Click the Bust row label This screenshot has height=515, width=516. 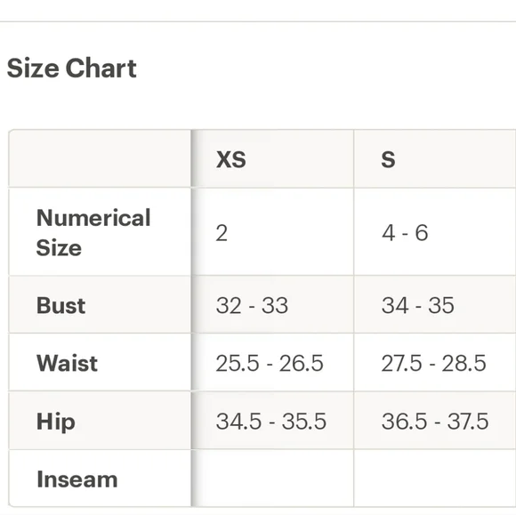tap(60, 305)
